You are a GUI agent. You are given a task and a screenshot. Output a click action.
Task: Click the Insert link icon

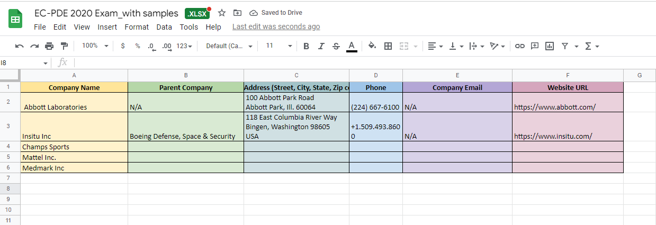click(520, 46)
